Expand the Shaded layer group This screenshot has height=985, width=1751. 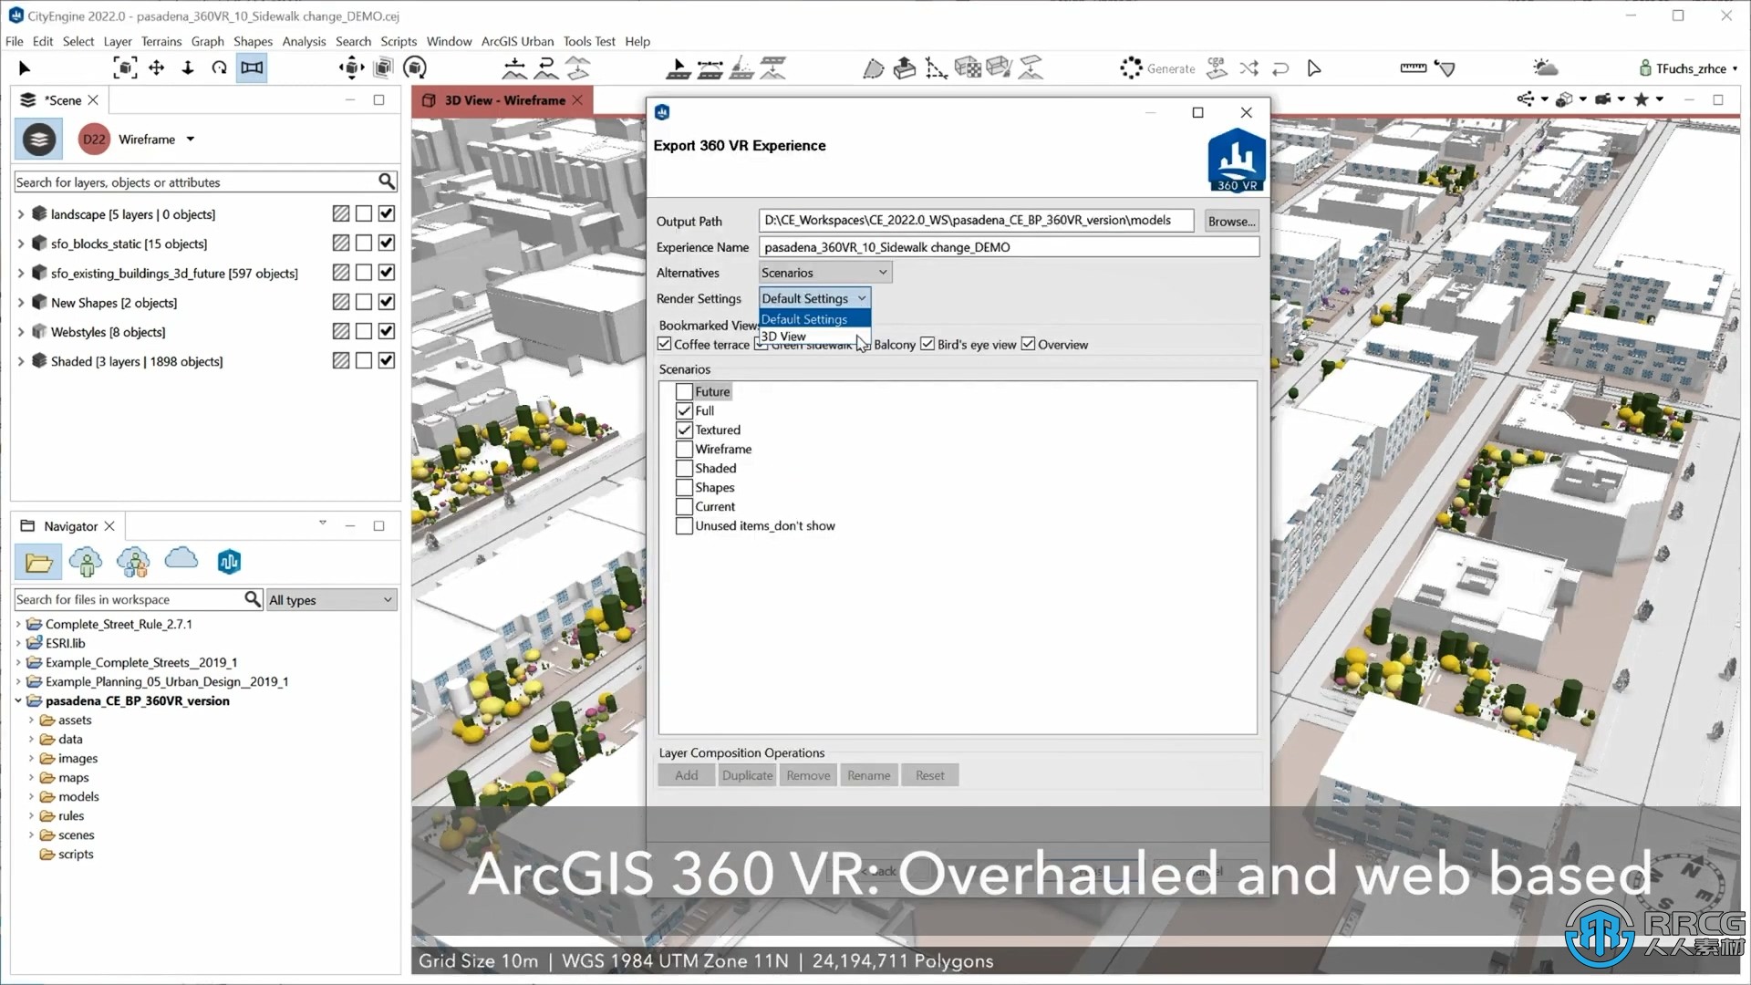[21, 361]
